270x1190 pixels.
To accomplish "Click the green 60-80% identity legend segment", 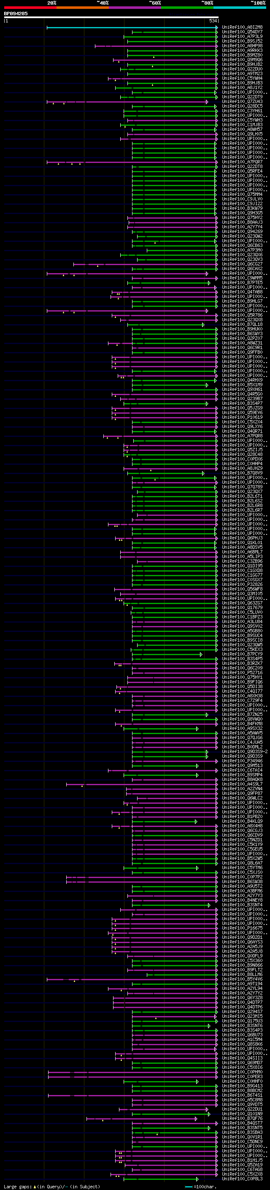I will [x=187, y=8].
